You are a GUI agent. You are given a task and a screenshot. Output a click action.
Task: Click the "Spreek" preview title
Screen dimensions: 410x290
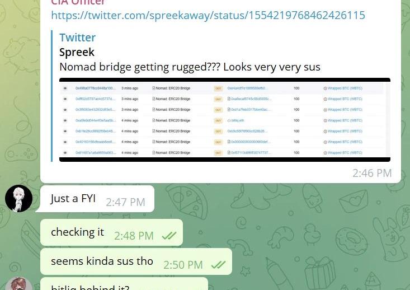click(77, 52)
